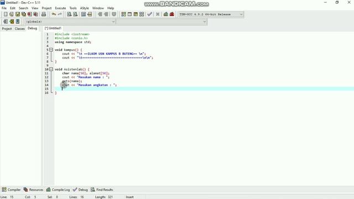
Task: Click the Redo arrow icon
Action: (60, 14)
